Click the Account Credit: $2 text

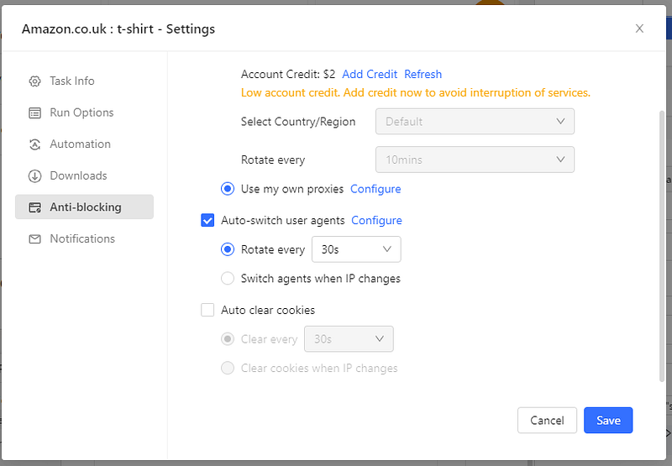click(288, 74)
